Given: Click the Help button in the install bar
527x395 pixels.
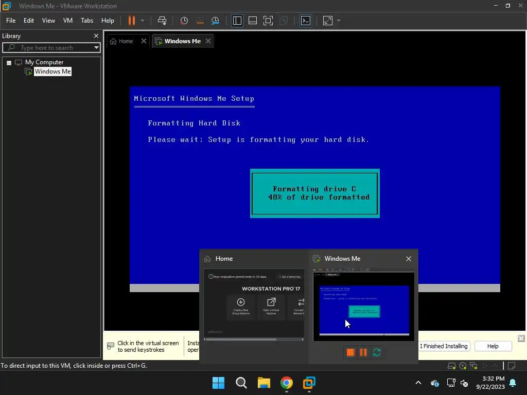Looking at the screenshot, I should tap(493, 346).
